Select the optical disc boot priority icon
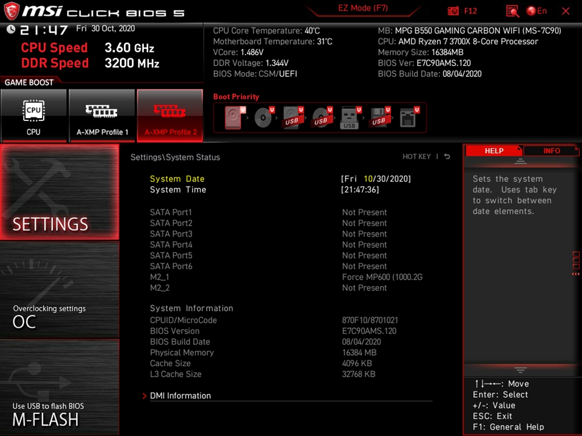 click(264, 117)
